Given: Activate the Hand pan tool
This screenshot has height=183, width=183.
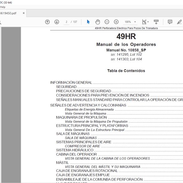Looking at the screenshot, I should 98,22.
